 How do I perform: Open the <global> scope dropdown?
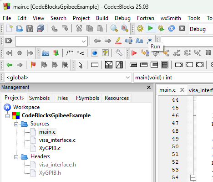(x=68, y=78)
